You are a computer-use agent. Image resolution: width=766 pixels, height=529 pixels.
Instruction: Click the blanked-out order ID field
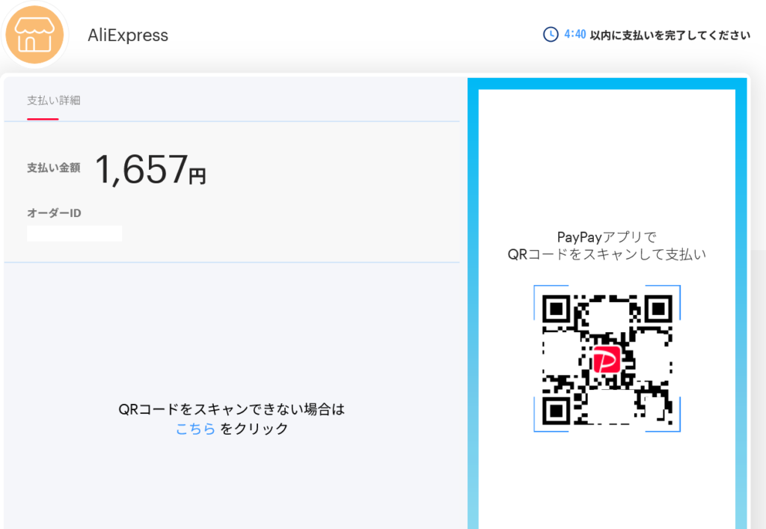[x=74, y=233]
